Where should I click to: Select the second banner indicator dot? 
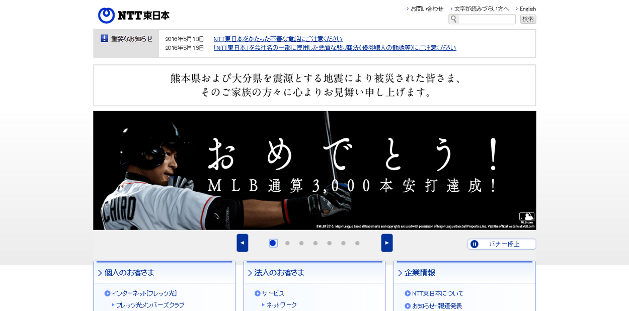coord(287,243)
